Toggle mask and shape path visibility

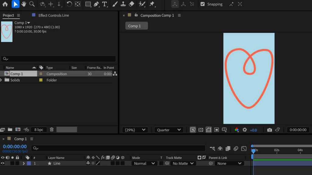[208, 130]
